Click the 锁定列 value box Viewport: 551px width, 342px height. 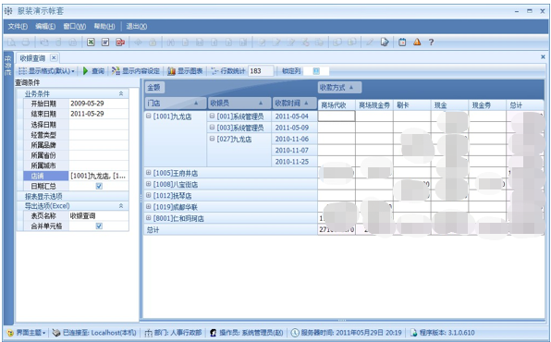tap(316, 71)
